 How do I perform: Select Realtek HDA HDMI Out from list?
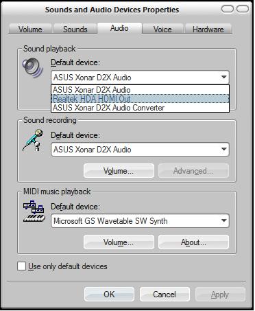tap(140, 99)
